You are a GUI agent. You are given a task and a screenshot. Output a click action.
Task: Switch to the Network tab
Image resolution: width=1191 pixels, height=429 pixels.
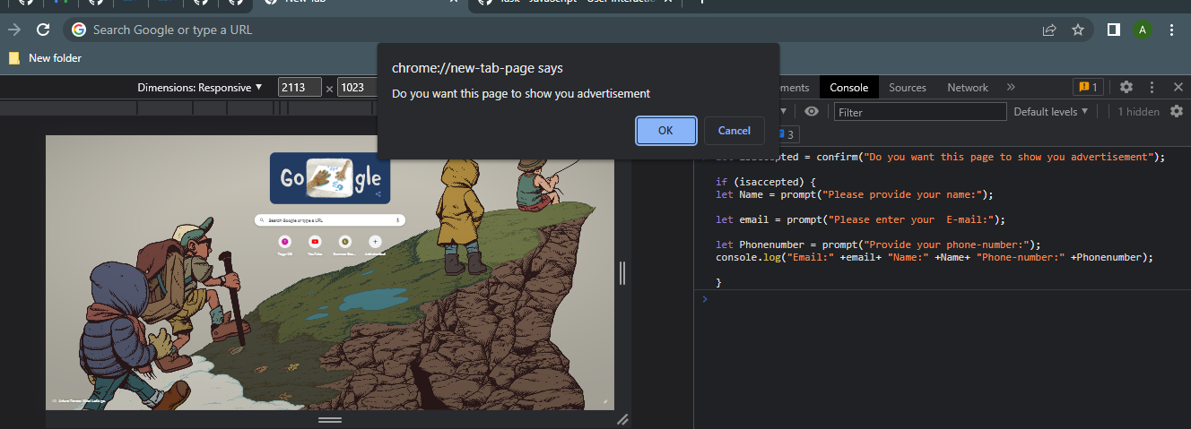pyautogui.click(x=968, y=88)
